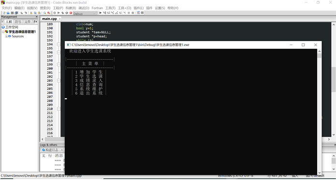Click the Save all files icon
The height and width of the screenshot is (180, 336).
[16, 13]
